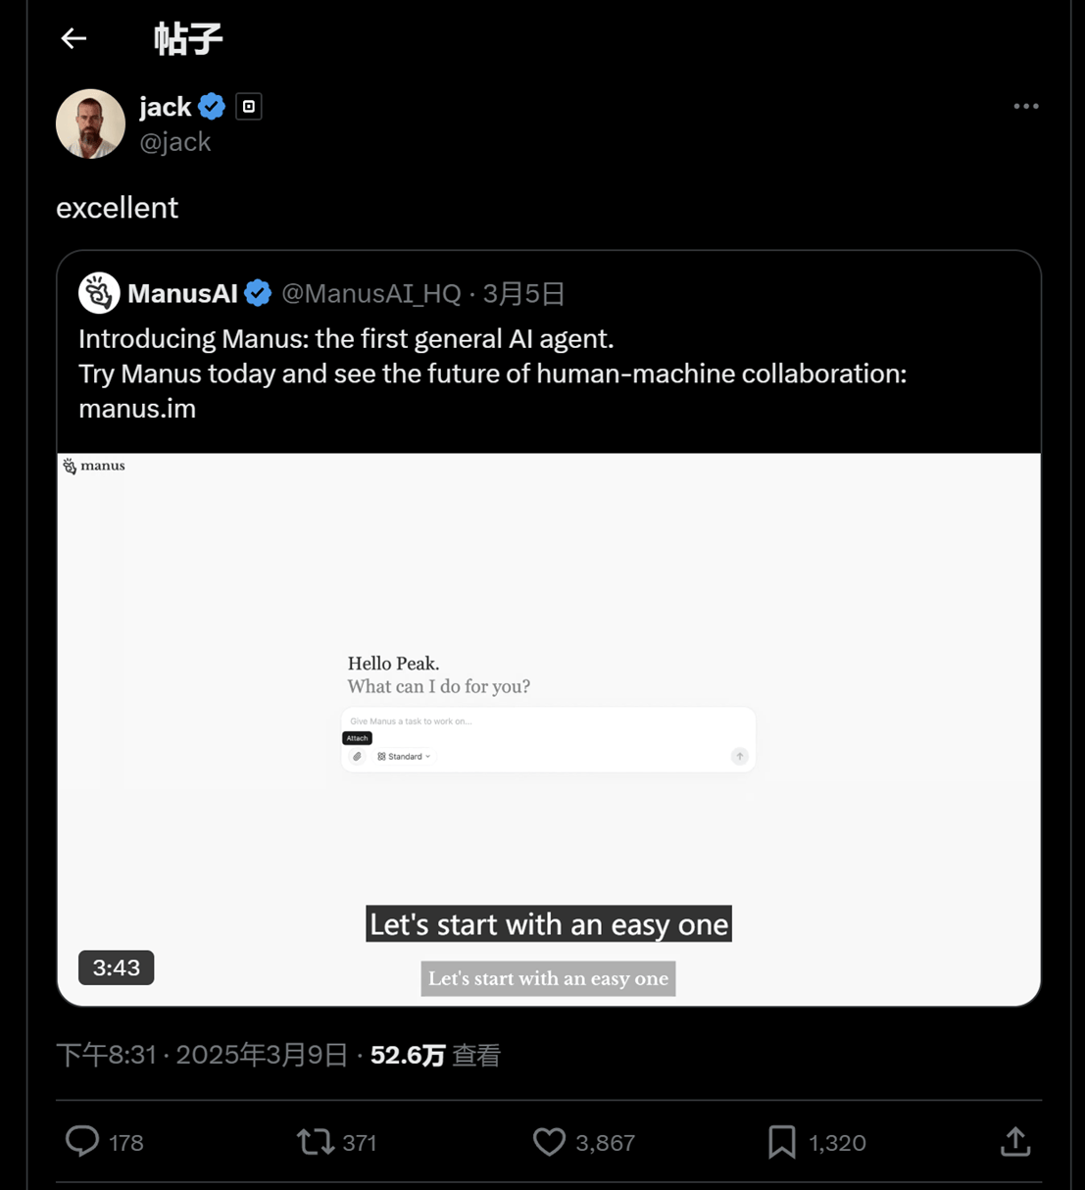Click the manus logo in video corner

(x=94, y=466)
